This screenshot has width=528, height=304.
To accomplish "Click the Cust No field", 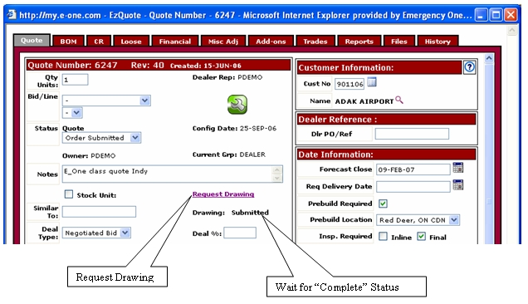I will [350, 84].
